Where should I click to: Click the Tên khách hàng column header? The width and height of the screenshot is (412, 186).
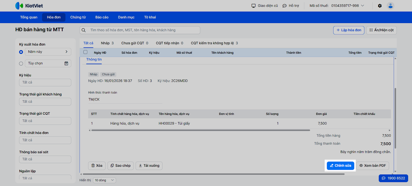click(x=222, y=53)
